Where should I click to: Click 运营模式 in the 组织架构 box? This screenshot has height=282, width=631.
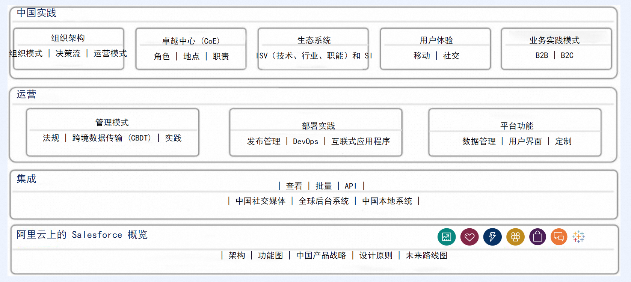tap(110, 53)
